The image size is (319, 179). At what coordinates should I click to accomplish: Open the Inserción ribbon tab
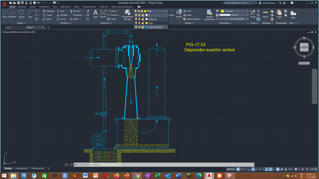coord(22,7)
